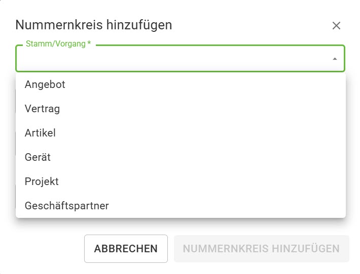This screenshot has width=360, height=274.
Task: Select the Gerät entry
Action: [x=38, y=157]
